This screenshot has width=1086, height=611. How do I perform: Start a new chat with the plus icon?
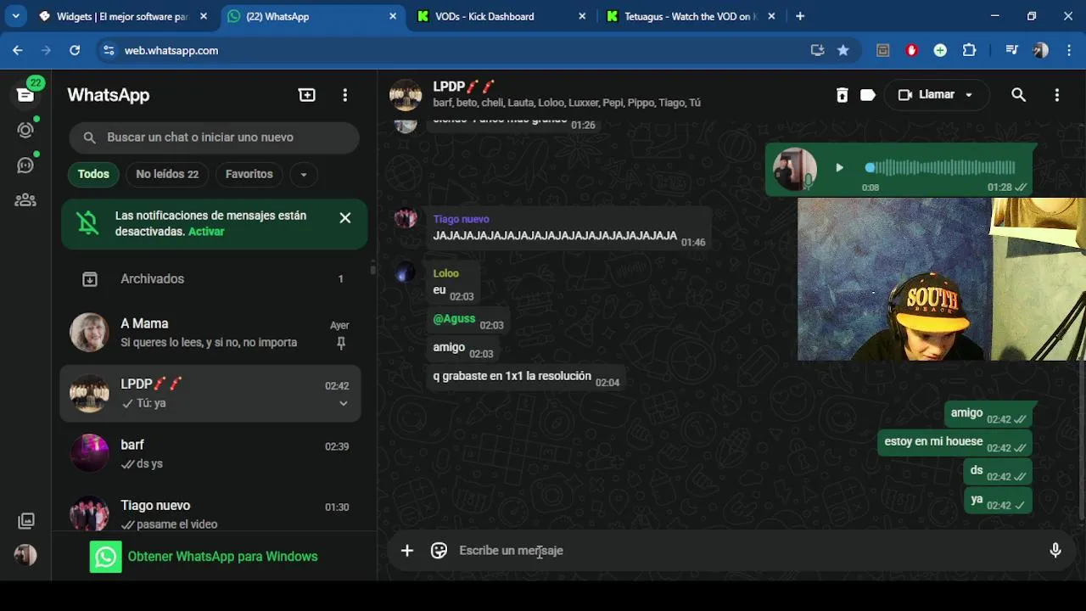[307, 95]
